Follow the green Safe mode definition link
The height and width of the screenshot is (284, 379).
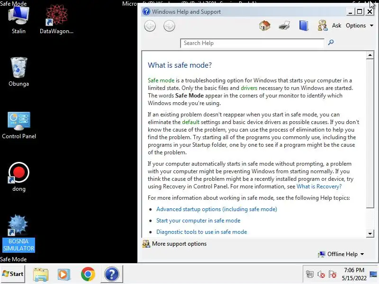coord(161,80)
